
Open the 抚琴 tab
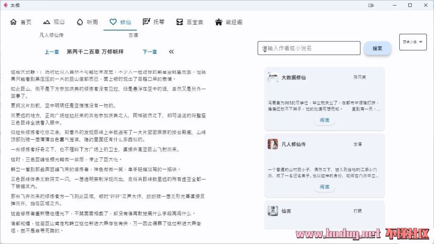[x=153, y=22]
